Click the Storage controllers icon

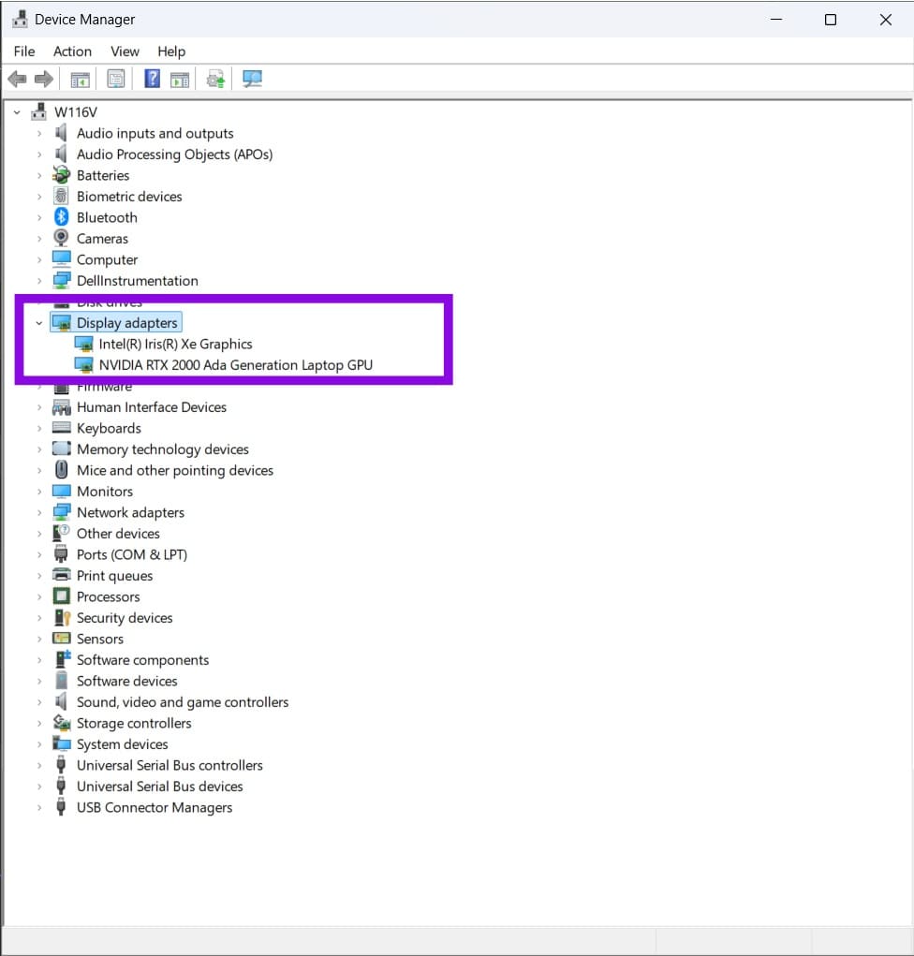pos(61,723)
